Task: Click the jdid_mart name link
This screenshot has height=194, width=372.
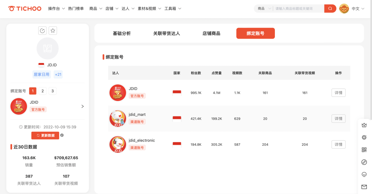Action: click(x=137, y=114)
